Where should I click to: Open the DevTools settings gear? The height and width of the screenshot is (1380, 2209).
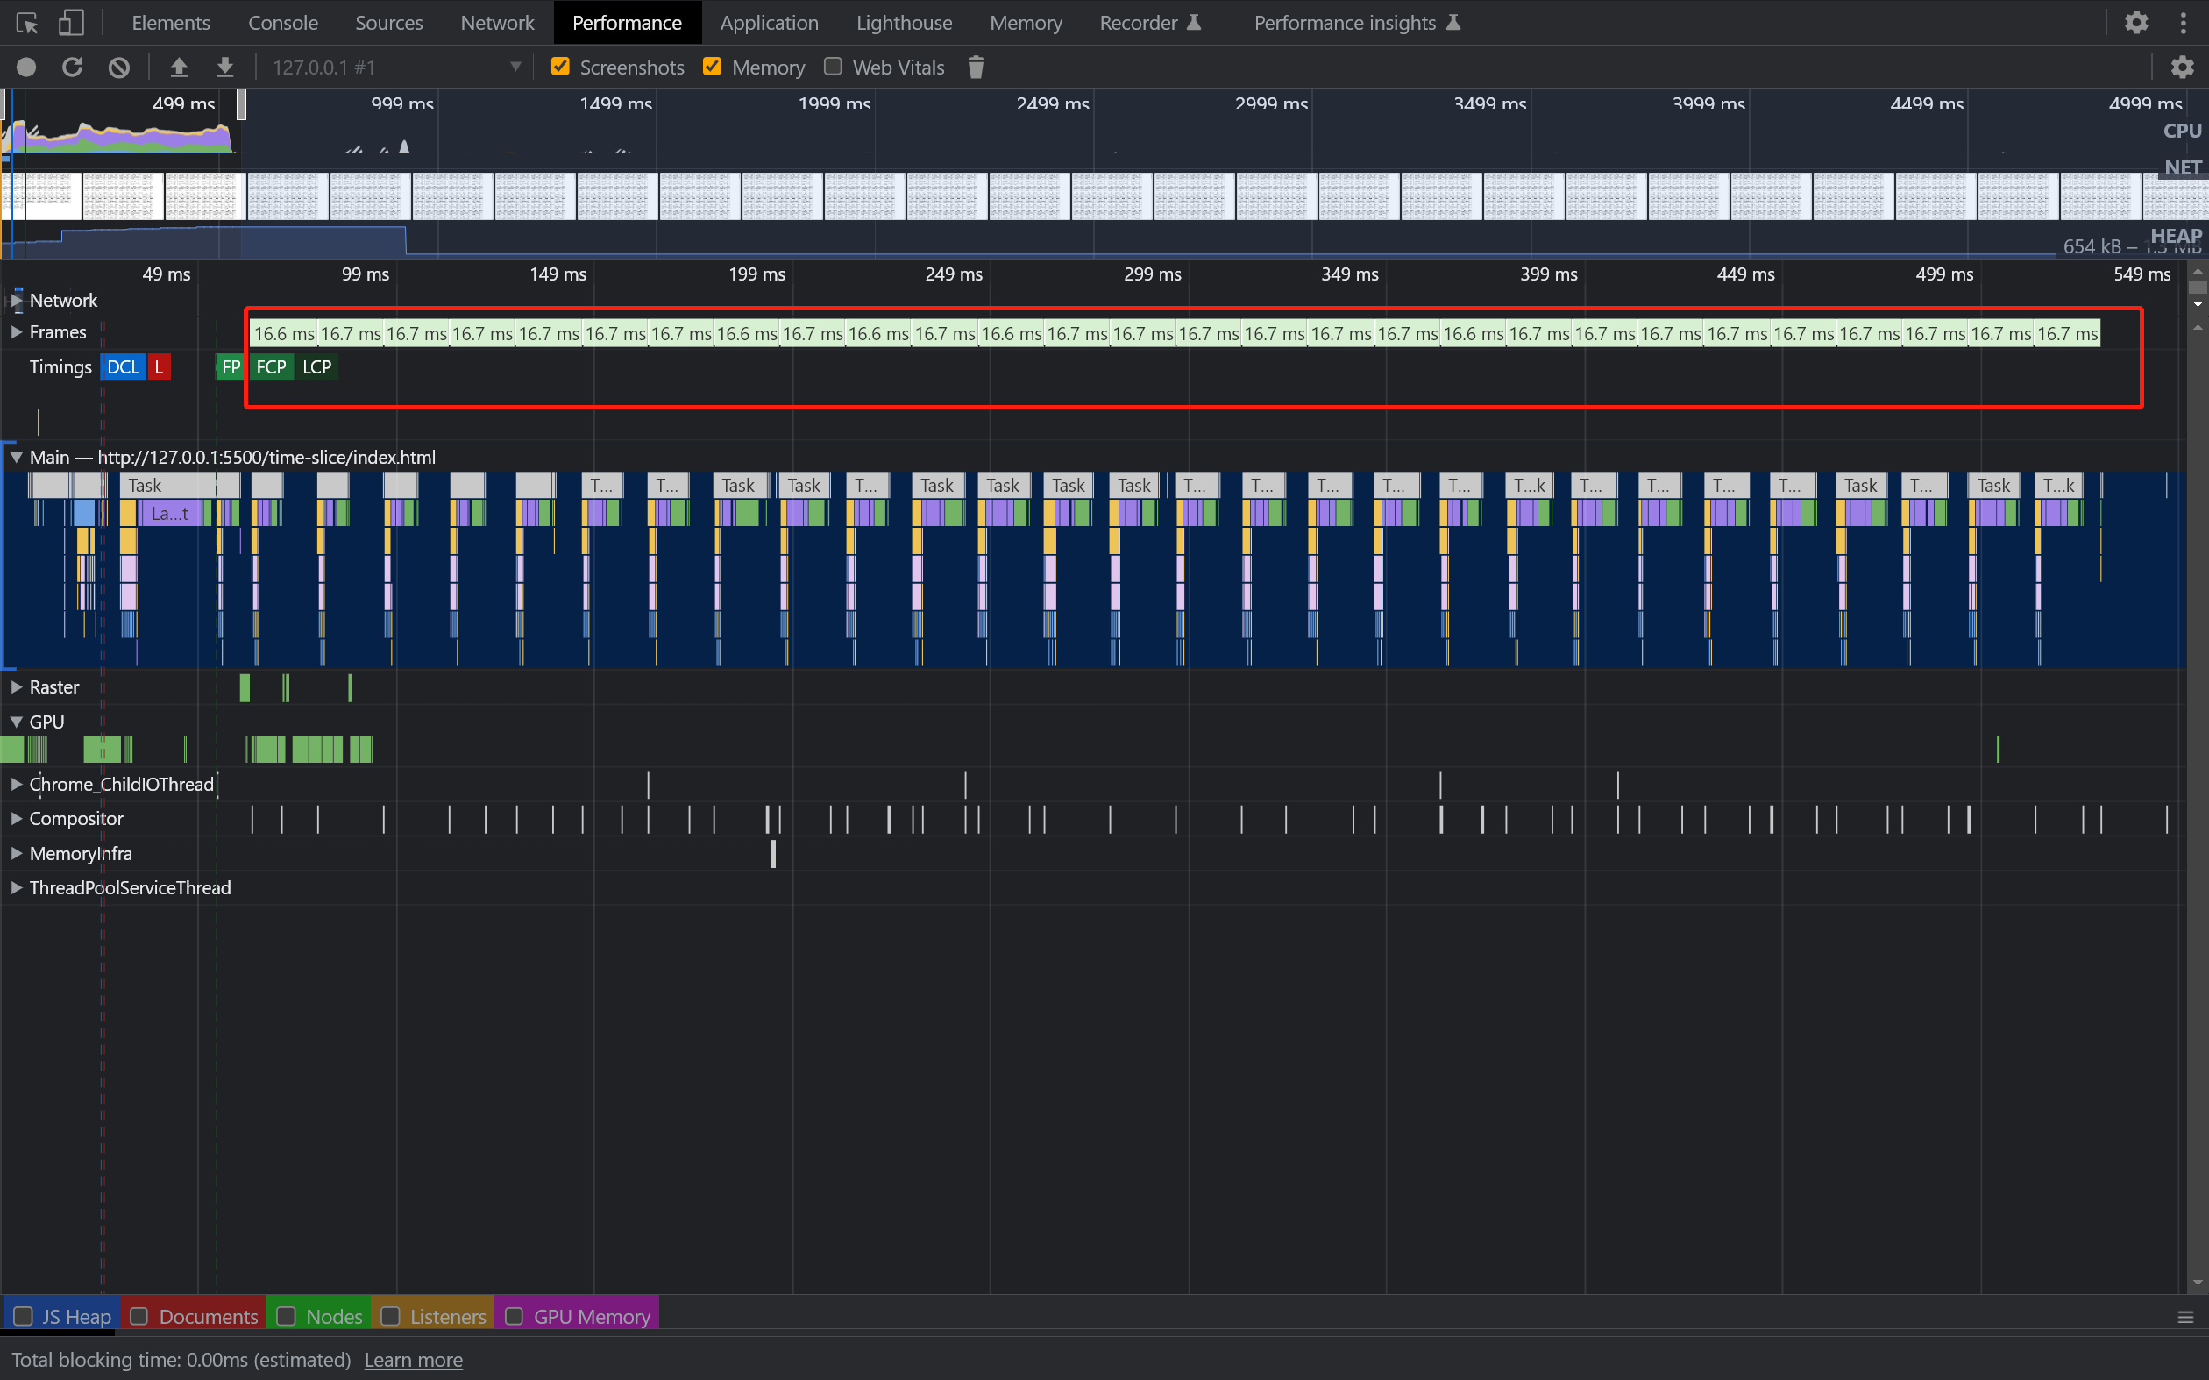pos(2136,23)
